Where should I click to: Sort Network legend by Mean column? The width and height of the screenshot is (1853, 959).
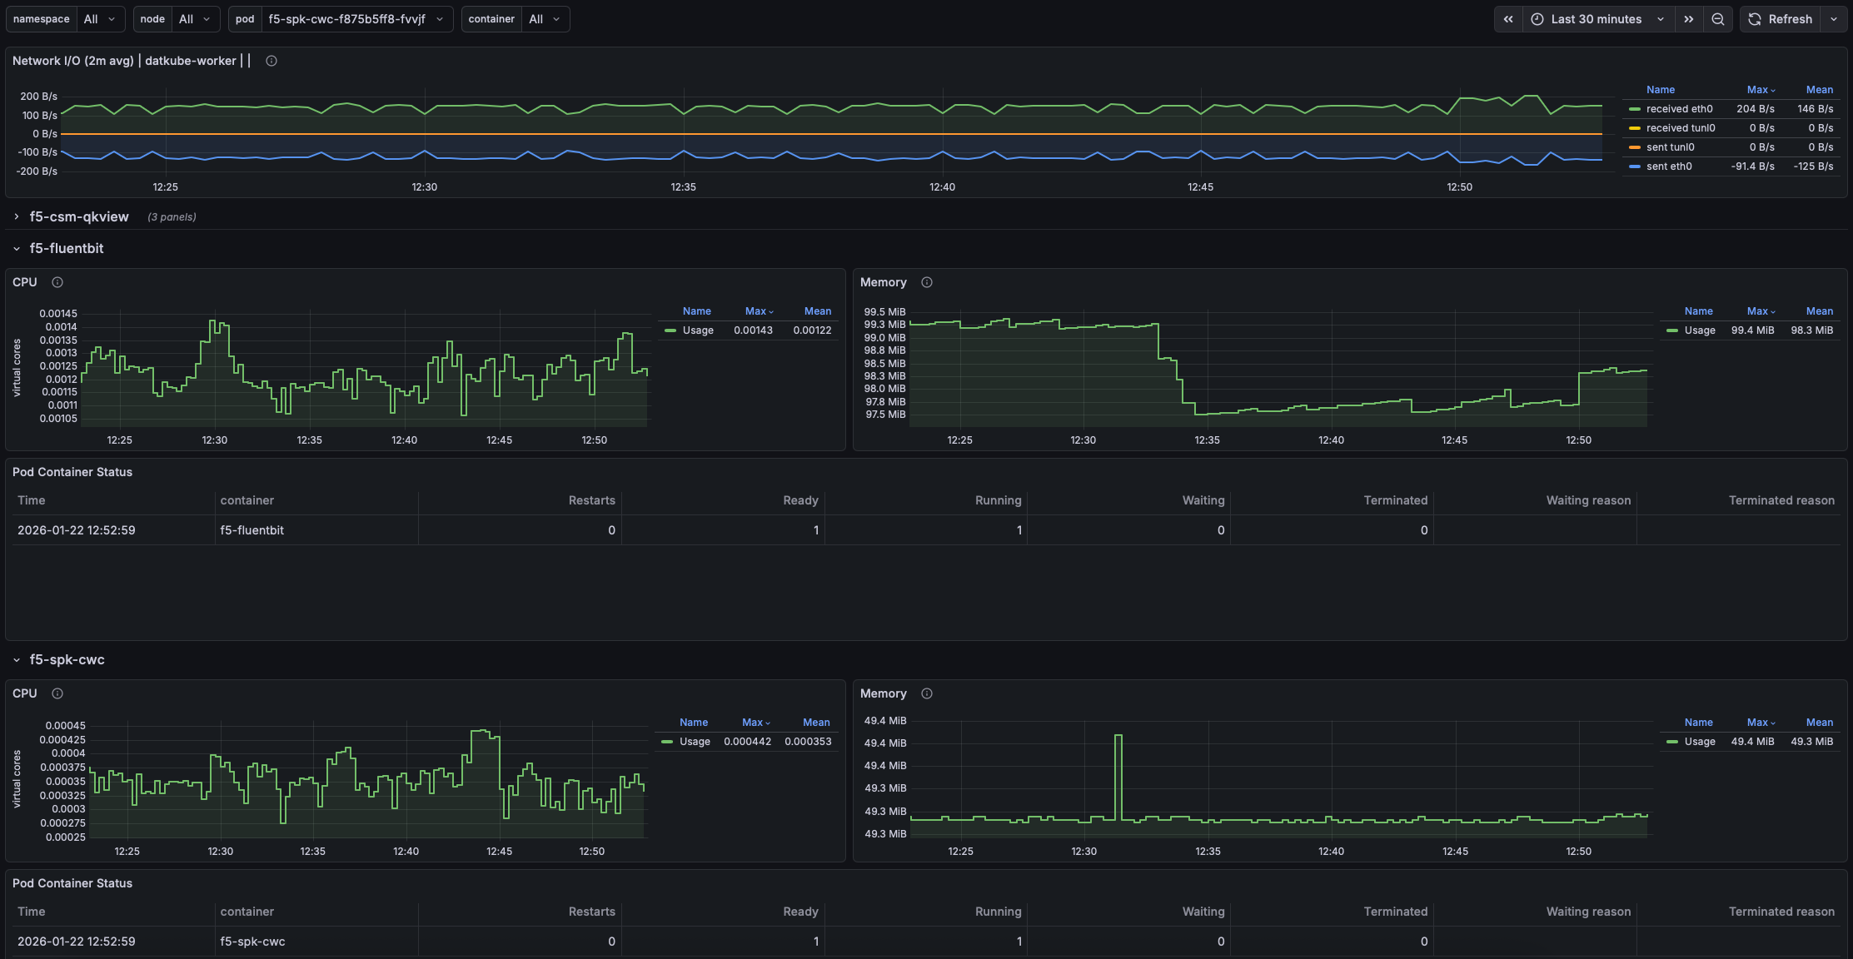tap(1819, 90)
